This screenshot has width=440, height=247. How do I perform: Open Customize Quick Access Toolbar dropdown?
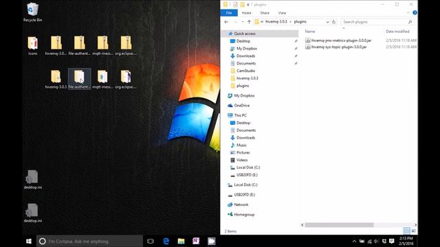(x=247, y=5)
